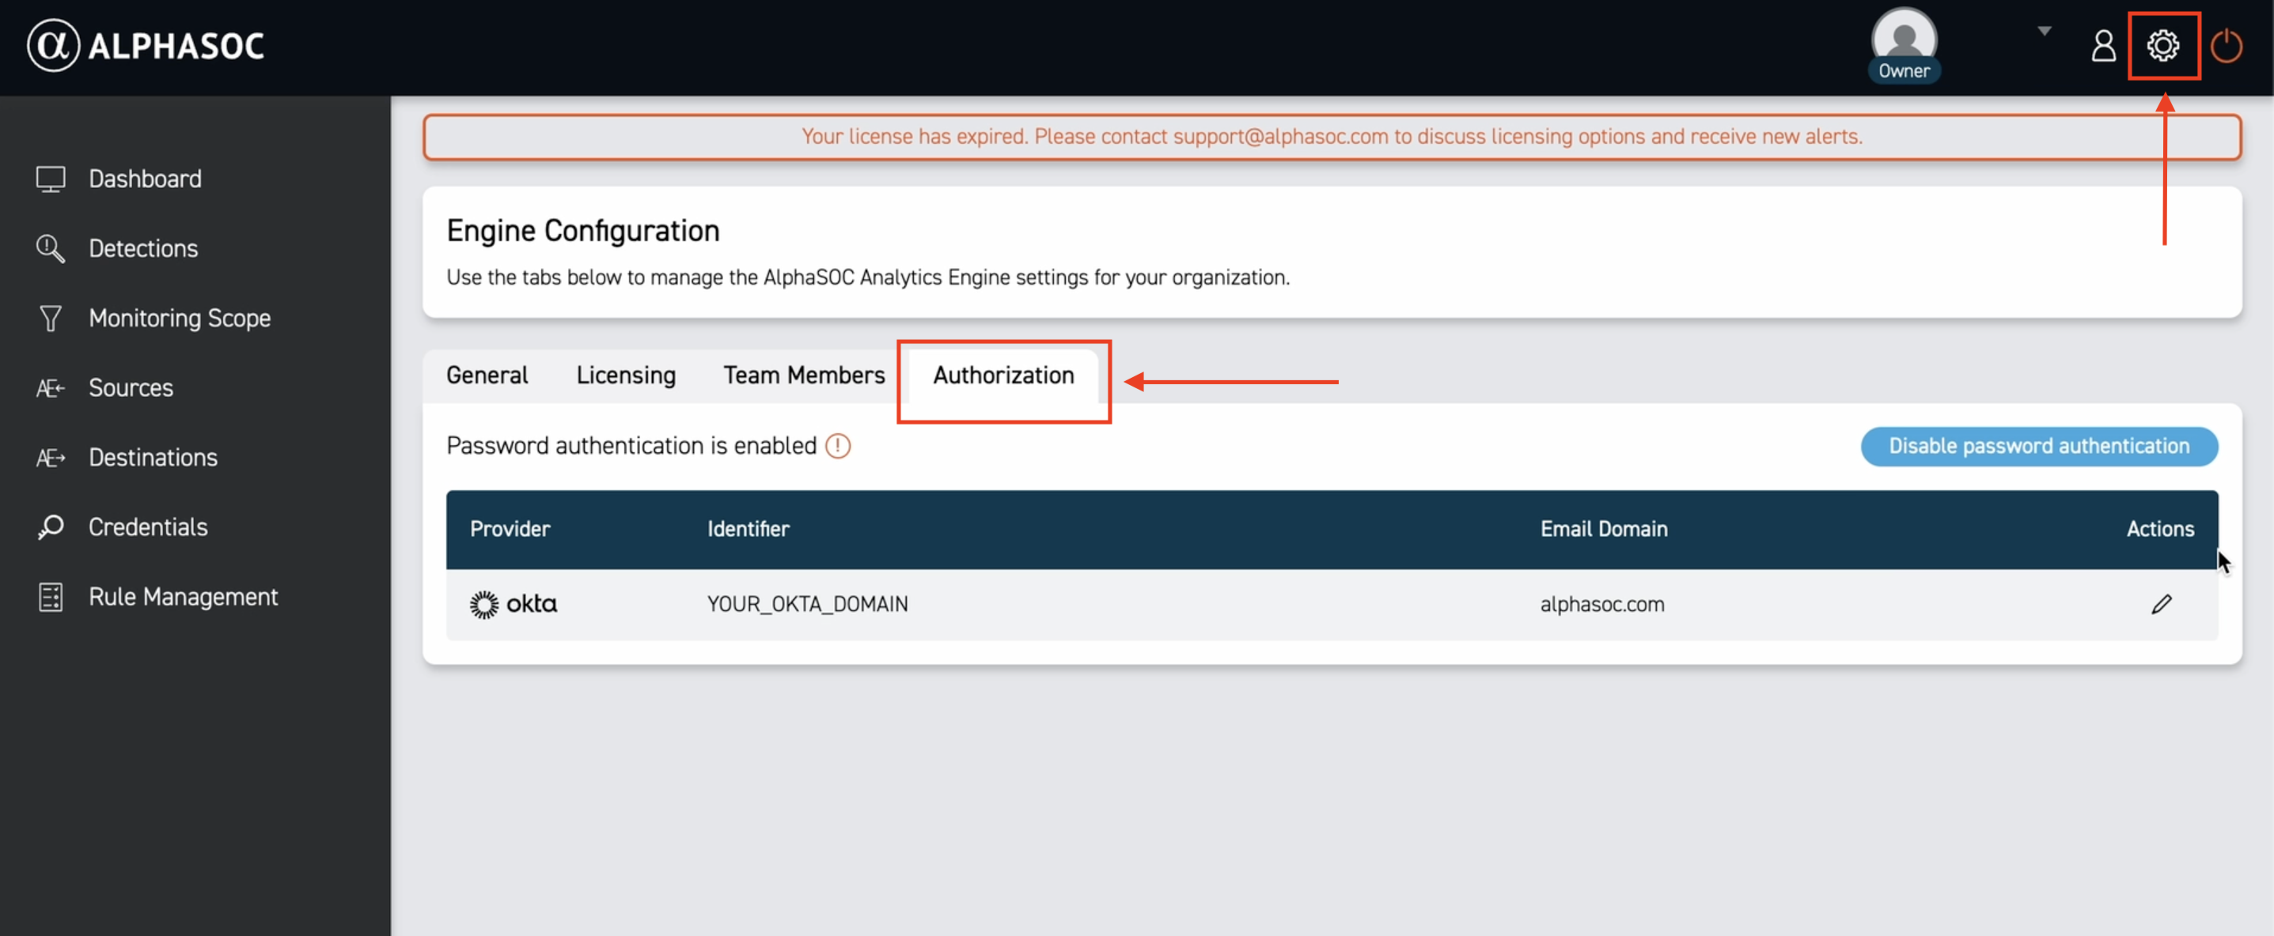Open the Team Members tab
The width and height of the screenshot is (2274, 936).
pos(803,376)
